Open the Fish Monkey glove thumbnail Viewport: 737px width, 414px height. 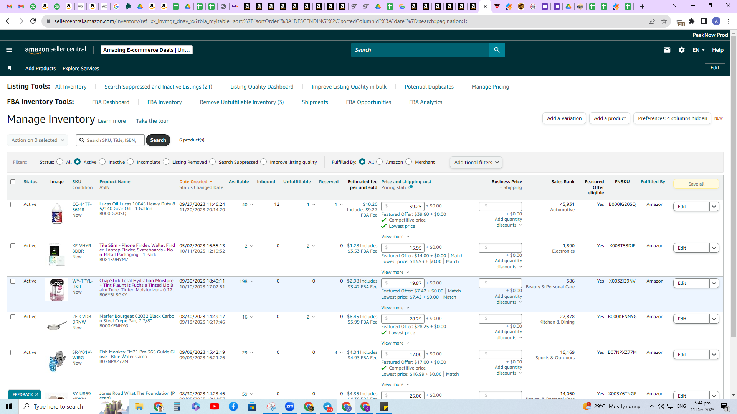57,361
